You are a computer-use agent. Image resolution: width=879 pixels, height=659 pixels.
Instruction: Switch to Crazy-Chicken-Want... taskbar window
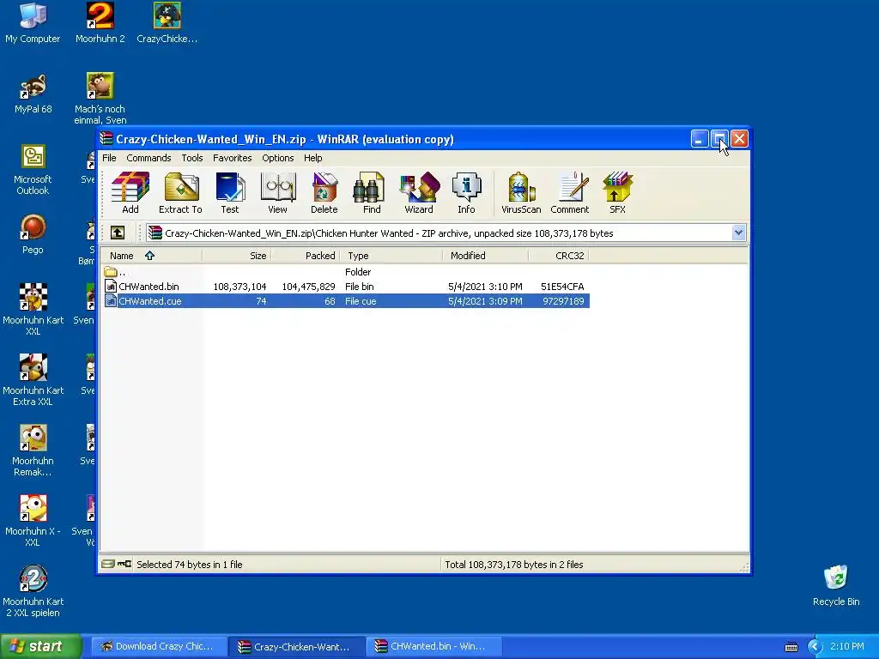click(x=296, y=646)
